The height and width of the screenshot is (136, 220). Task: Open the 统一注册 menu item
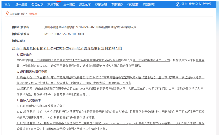click(x=21, y=4)
